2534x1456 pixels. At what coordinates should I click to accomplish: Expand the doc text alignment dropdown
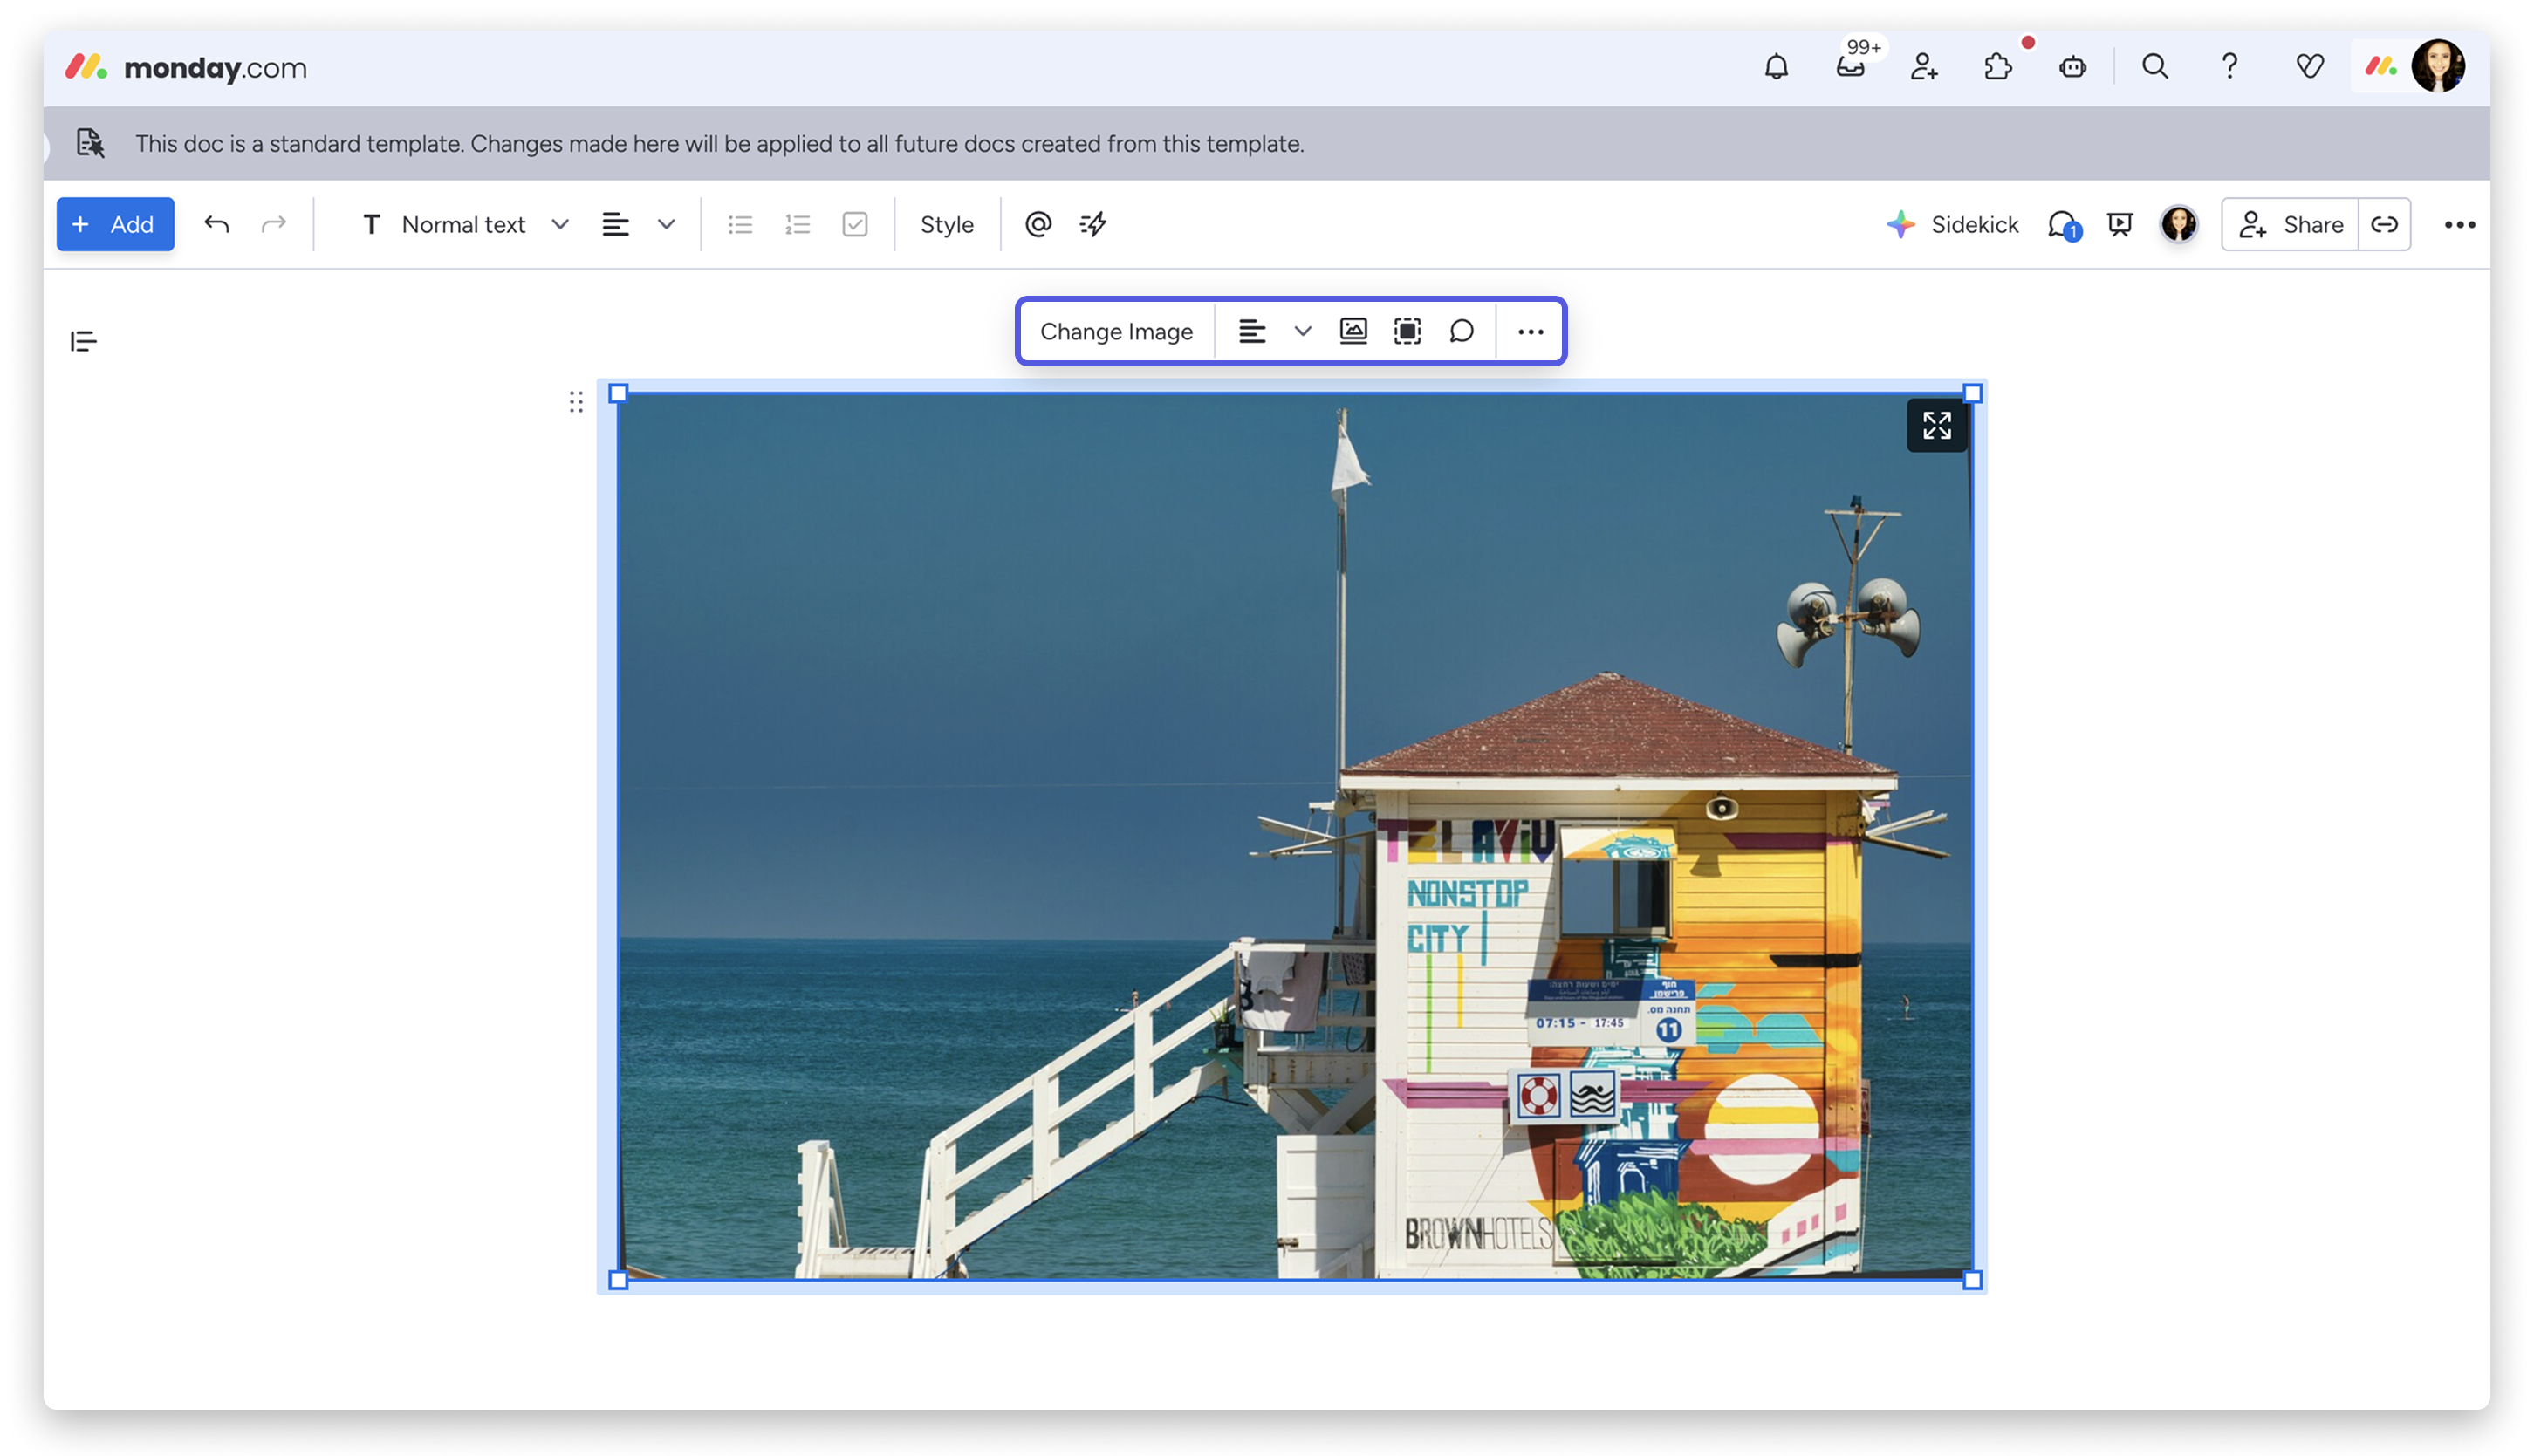[666, 224]
